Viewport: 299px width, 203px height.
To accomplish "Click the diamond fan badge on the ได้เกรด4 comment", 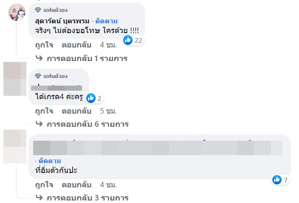I will [x=38, y=76].
